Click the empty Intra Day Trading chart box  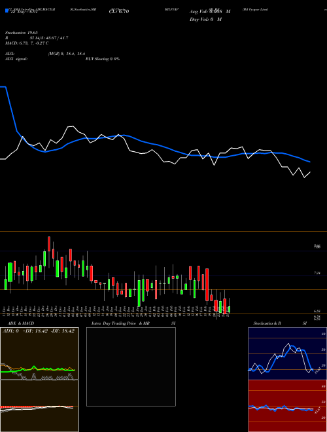[131, 367]
